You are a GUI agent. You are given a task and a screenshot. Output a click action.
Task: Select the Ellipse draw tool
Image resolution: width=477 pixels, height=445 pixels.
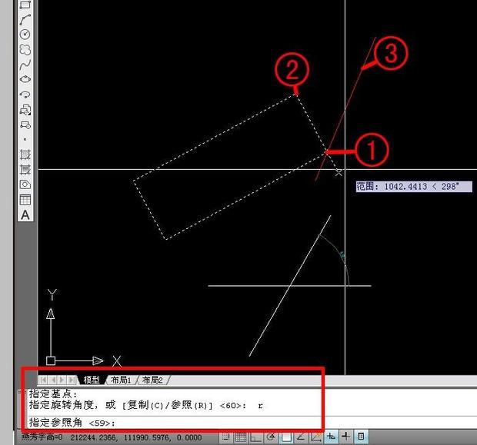click(25, 79)
